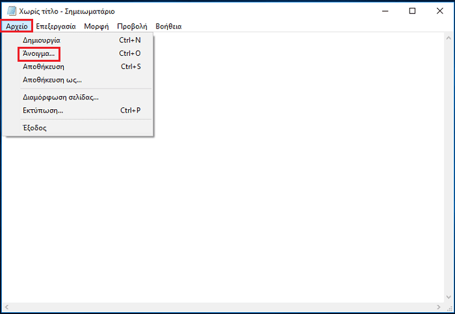Image resolution: width=455 pixels, height=314 pixels.
Task: Open the Βοήθεια menu
Action: point(168,27)
